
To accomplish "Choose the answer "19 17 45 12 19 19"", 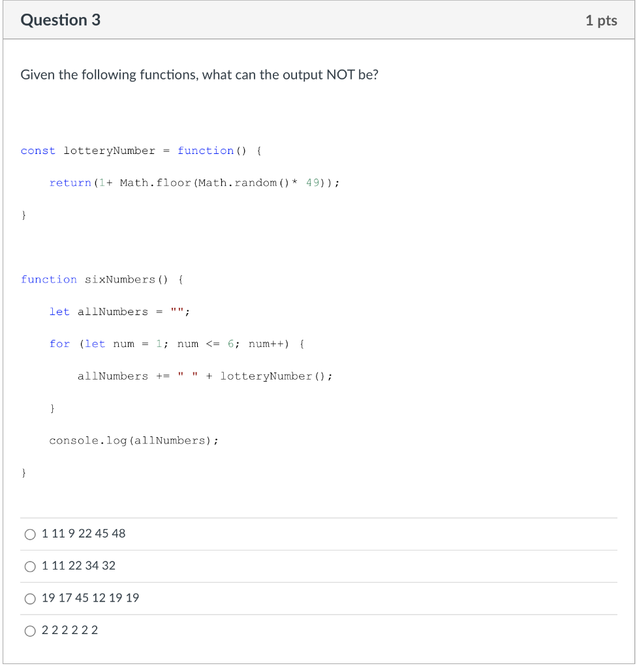I will coord(30,598).
